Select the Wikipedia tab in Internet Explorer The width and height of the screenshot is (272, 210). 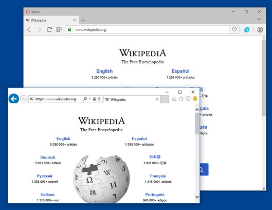click(132, 99)
